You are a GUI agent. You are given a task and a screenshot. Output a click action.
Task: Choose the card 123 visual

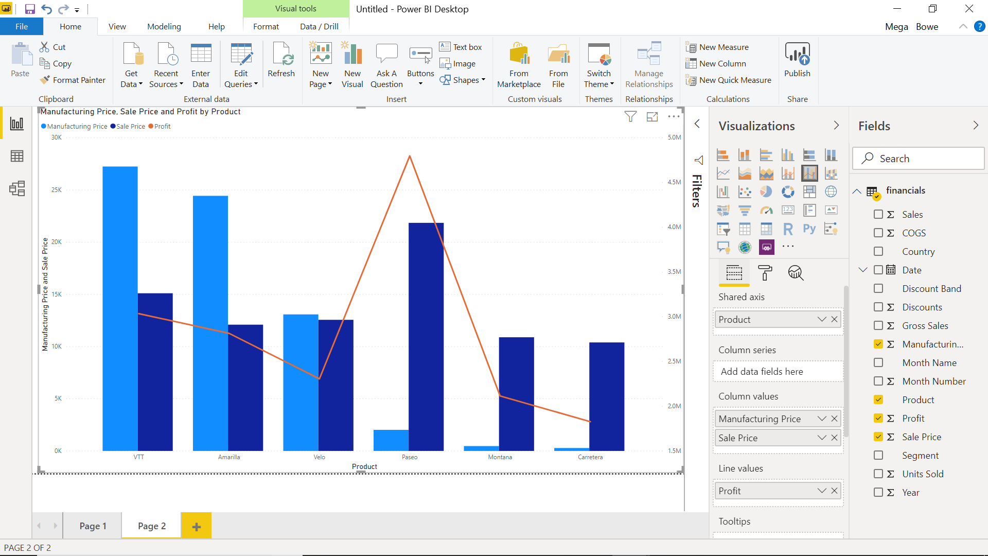tap(788, 211)
